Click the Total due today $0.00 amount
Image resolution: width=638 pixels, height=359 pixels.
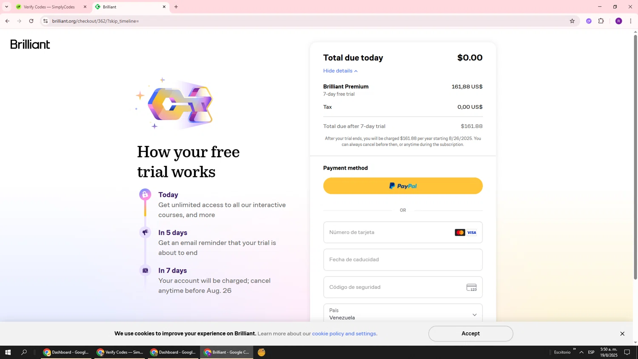tap(470, 57)
